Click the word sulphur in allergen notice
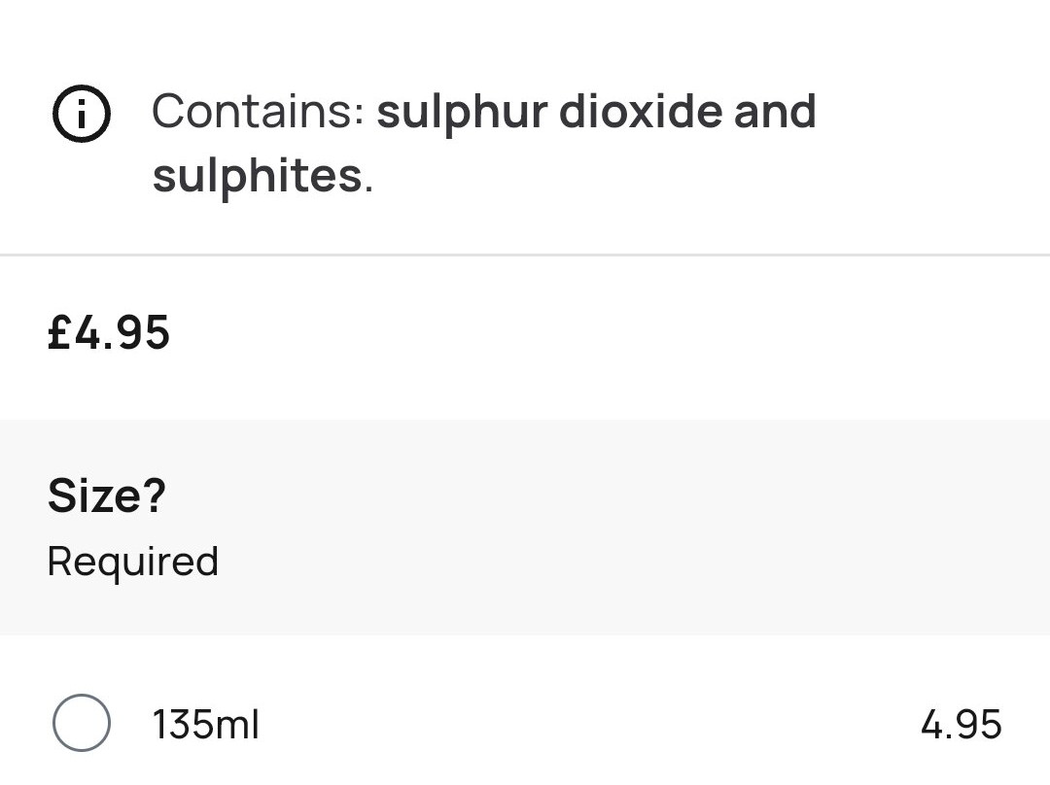 point(462,113)
